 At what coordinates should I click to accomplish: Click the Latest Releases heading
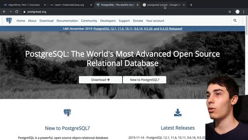point(178,128)
